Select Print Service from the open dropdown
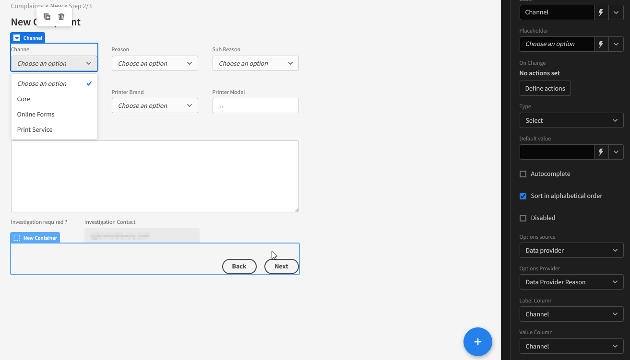The image size is (630, 360). [35, 129]
